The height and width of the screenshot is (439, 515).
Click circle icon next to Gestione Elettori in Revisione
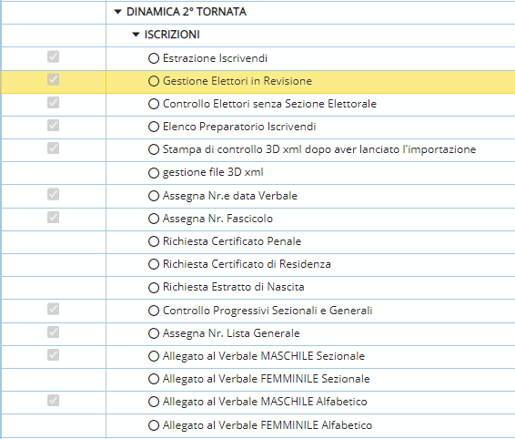tap(154, 81)
